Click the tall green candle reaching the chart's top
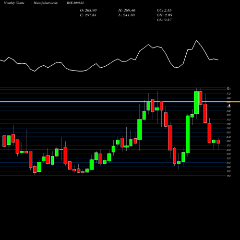Image resolution: width=240 pixels, height=240 pixels. (196, 102)
